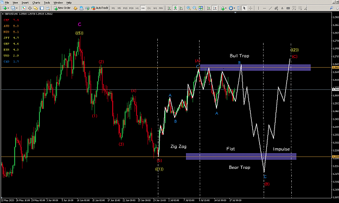The width and height of the screenshot is (339, 203).
Task: Open the New Chart tool
Action: [x=4, y=8]
